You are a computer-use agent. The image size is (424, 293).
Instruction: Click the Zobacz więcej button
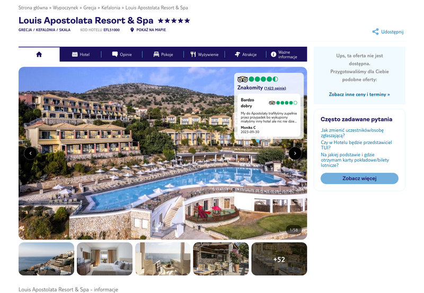[359, 179]
